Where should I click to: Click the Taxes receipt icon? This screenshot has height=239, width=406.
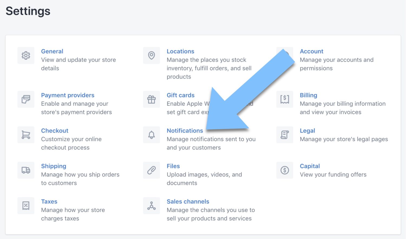click(x=26, y=206)
